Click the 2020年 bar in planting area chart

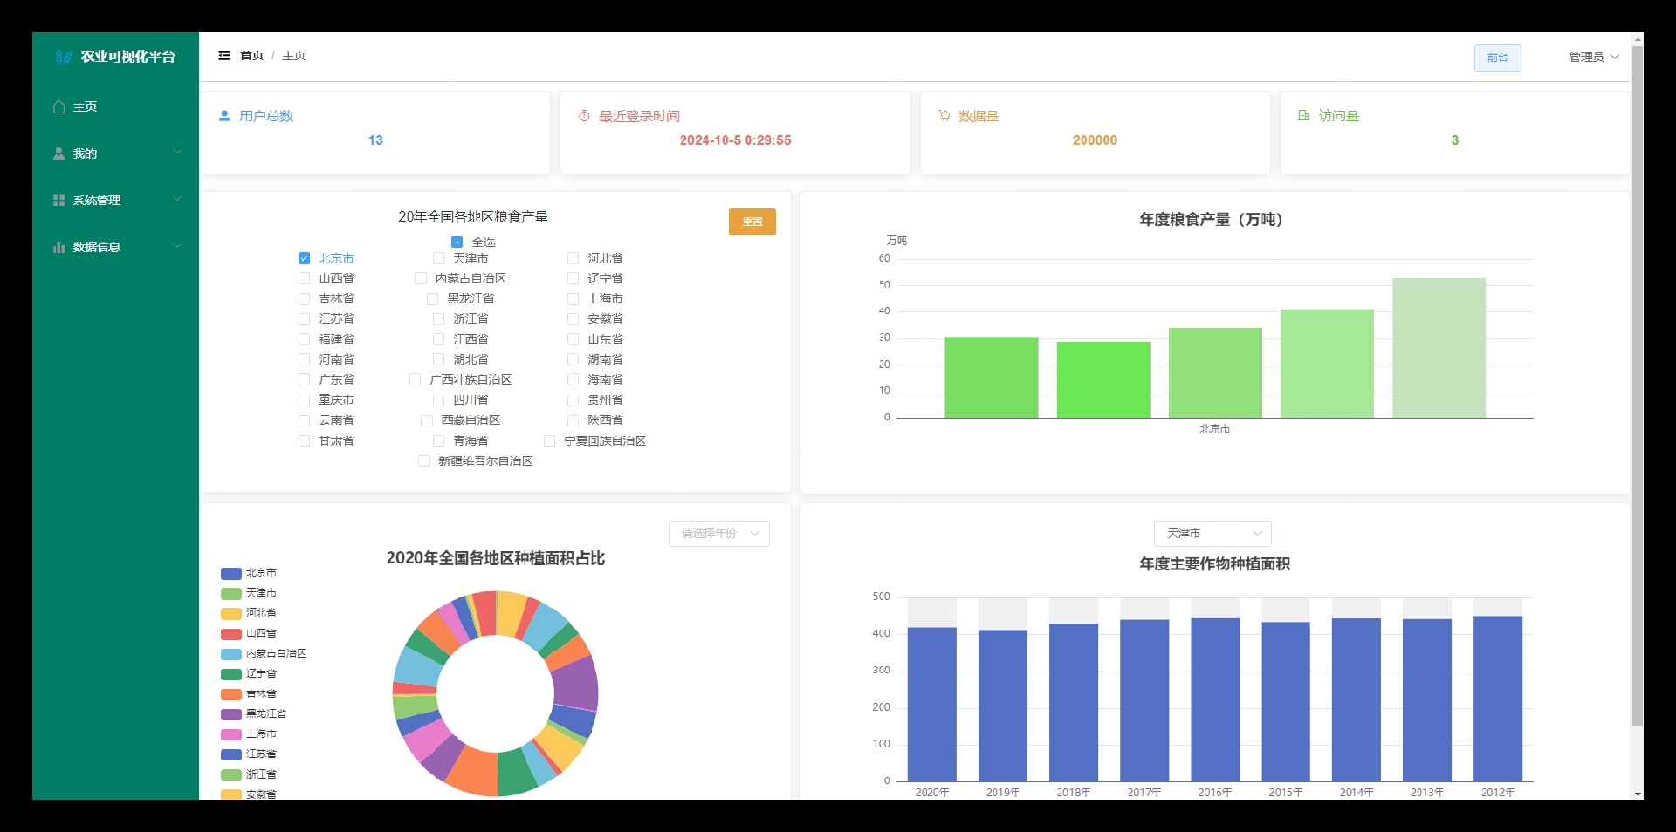click(932, 704)
